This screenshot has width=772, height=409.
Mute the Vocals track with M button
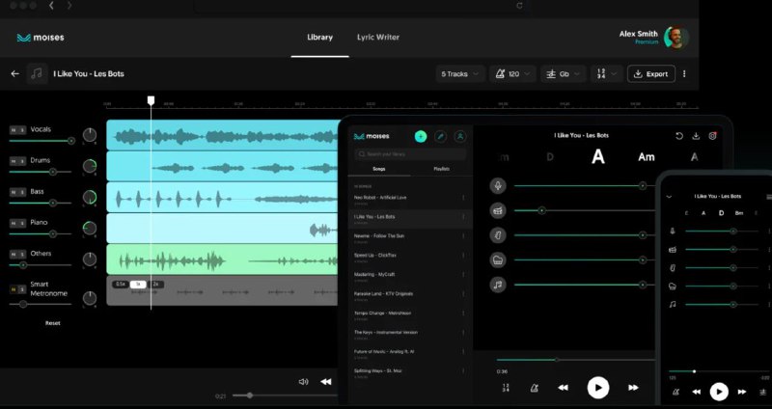tap(14, 130)
